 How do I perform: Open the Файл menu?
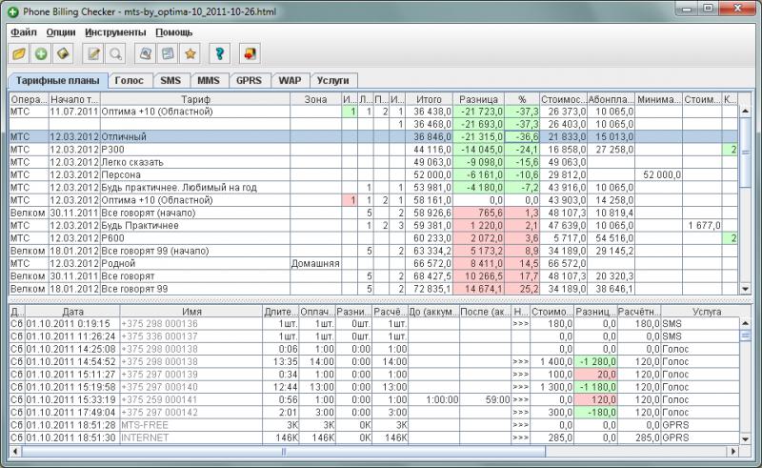pos(23,32)
